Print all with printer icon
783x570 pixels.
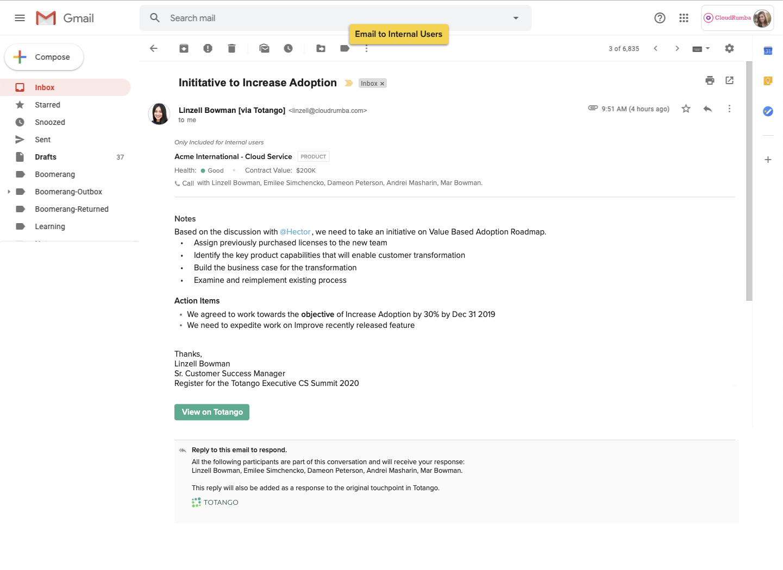[x=710, y=80]
